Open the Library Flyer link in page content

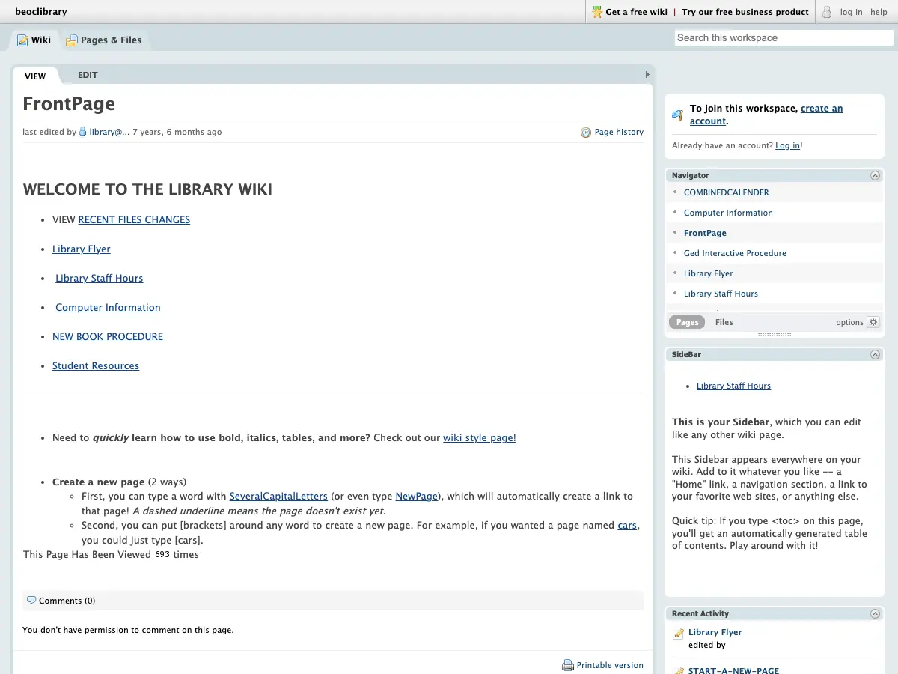pos(82,249)
